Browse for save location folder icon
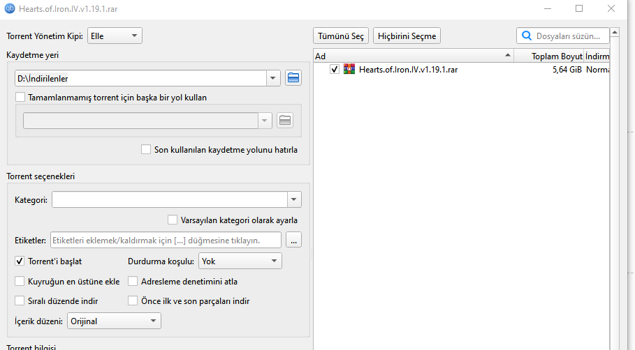 coord(293,78)
